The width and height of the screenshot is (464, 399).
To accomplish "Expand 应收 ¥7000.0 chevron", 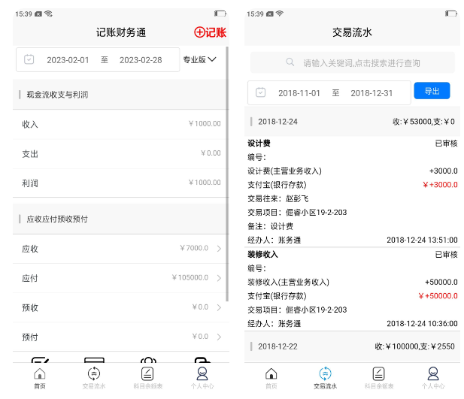I will tap(219, 249).
